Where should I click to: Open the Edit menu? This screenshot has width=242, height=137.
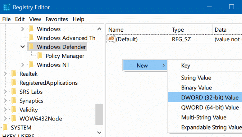[x=20, y=19]
